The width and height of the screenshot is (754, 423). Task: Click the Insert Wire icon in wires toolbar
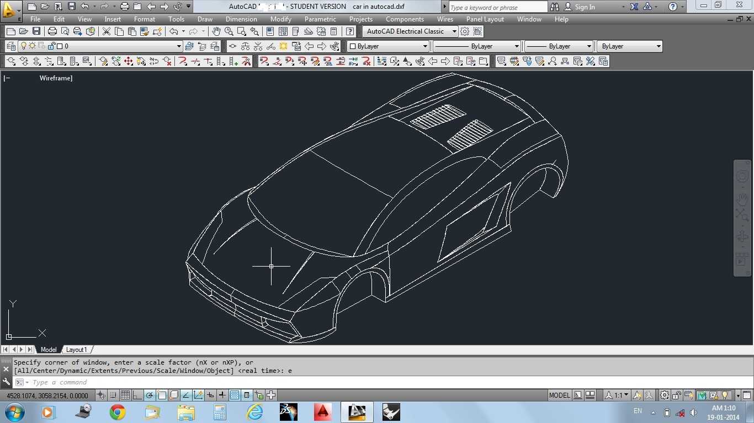[183, 61]
